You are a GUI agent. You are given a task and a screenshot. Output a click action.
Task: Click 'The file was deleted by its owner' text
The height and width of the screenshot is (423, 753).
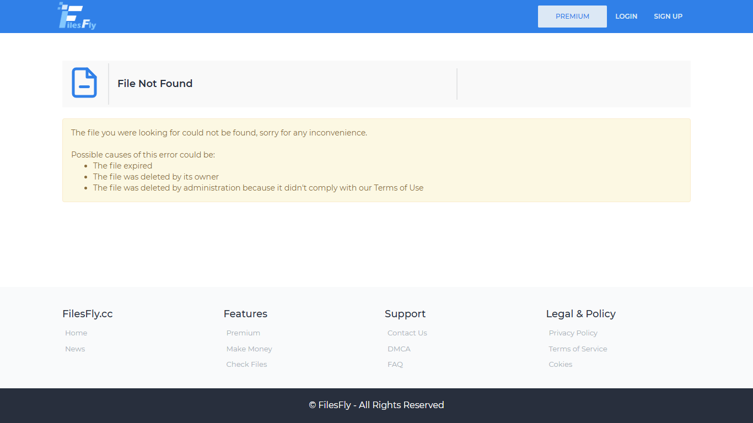pyautogui.click(x=156, y=177)
